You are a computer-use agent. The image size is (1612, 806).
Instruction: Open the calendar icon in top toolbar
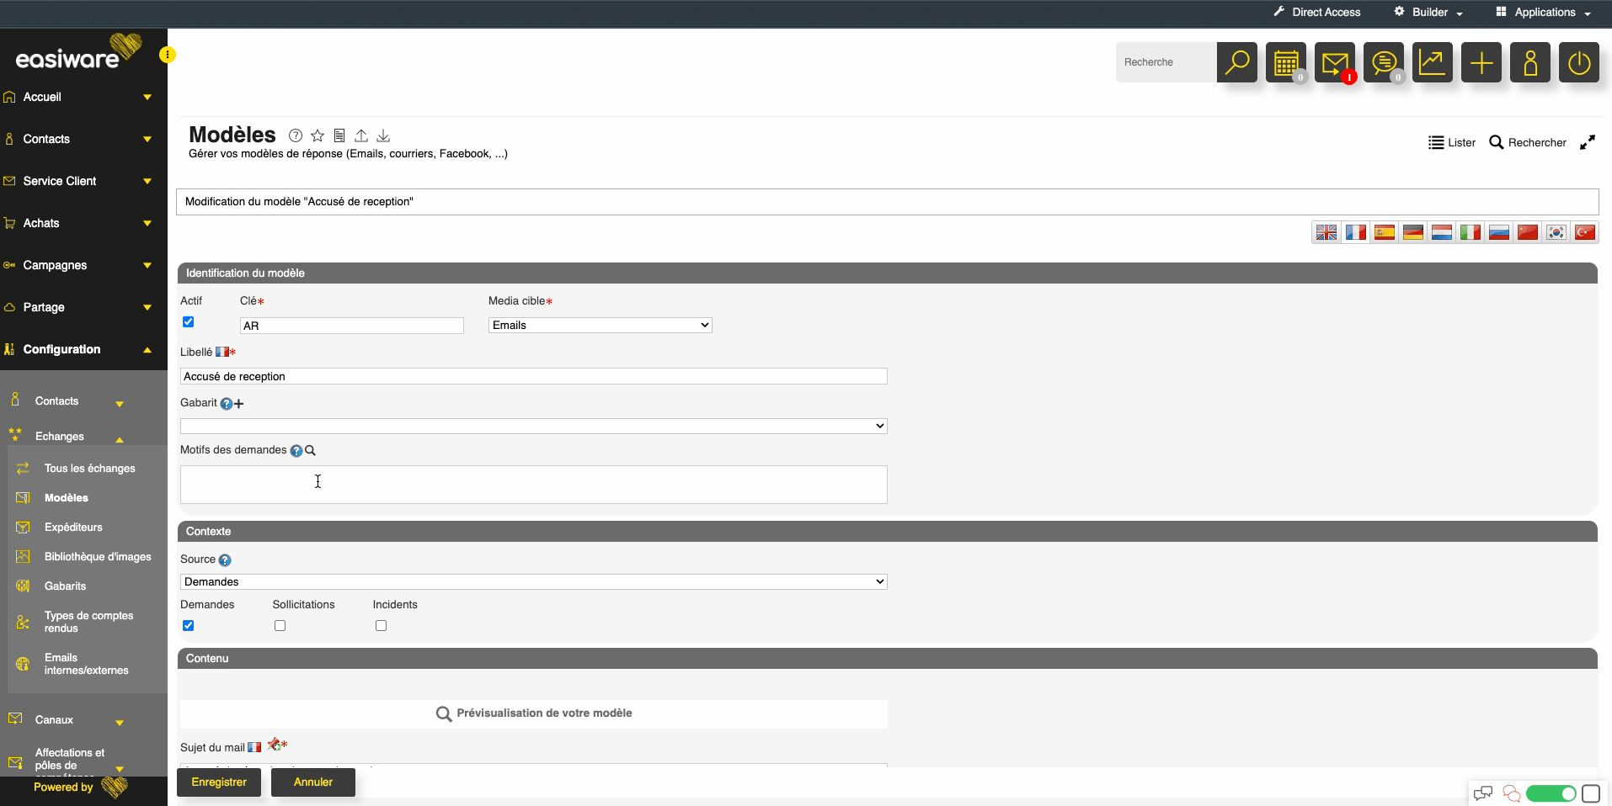1285,62
